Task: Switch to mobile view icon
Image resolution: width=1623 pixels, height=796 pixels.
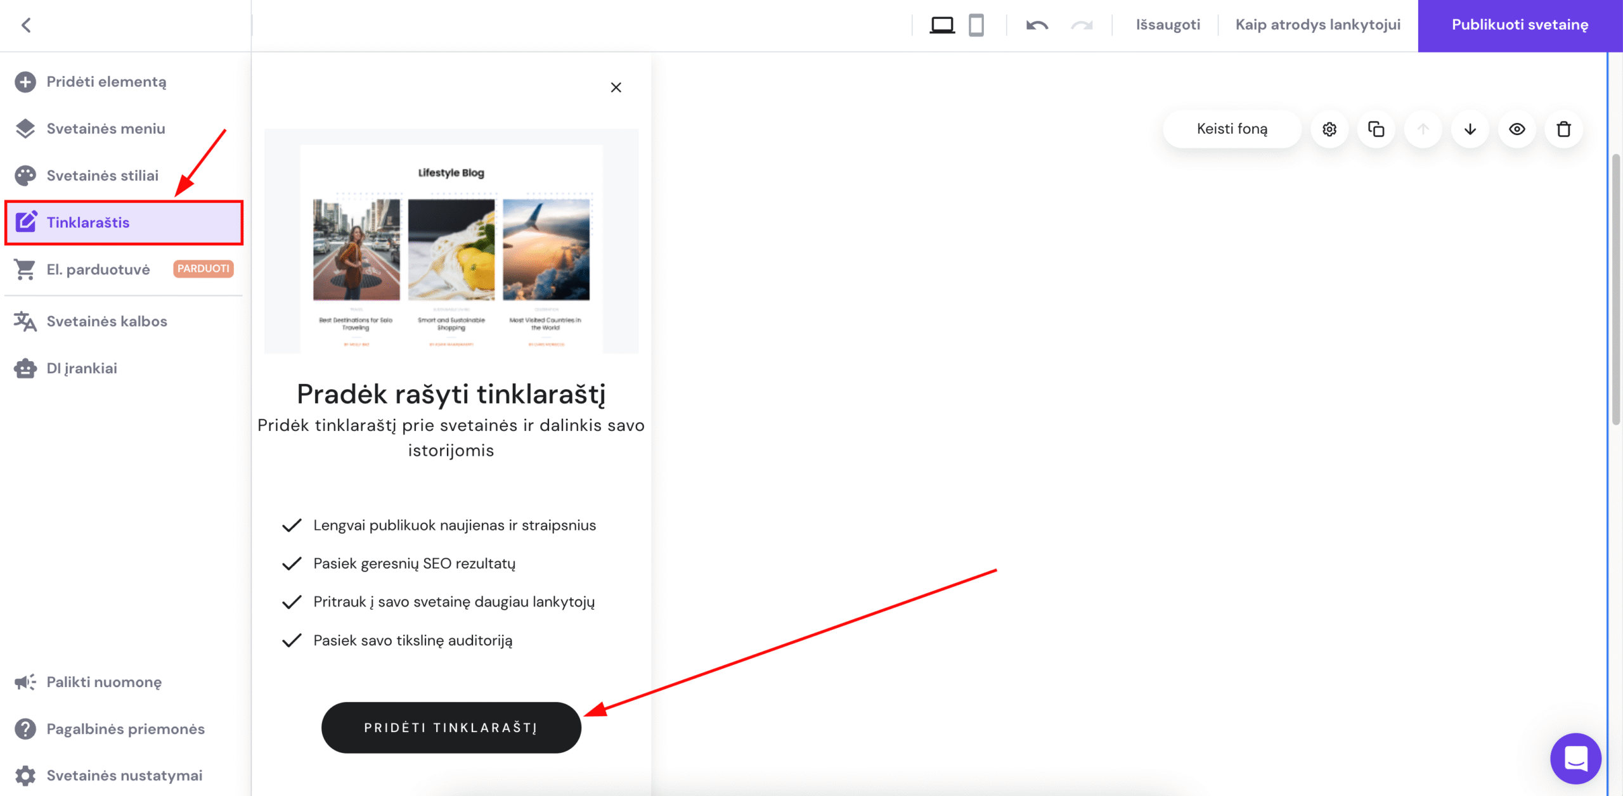Action: pyautogui.click(x=976, y=25)
